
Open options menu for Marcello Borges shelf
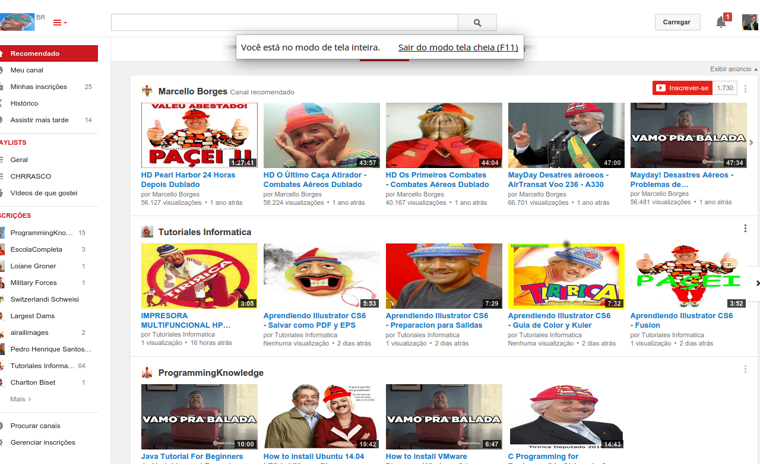746,88
